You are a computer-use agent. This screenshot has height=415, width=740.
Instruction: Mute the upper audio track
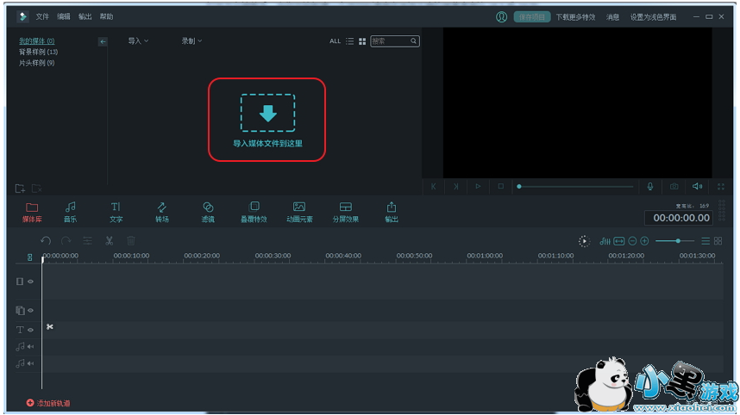point(30,347)
